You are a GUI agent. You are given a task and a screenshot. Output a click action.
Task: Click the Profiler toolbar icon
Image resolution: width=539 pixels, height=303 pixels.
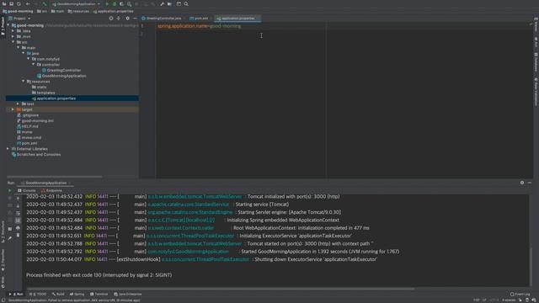[129, 3]
